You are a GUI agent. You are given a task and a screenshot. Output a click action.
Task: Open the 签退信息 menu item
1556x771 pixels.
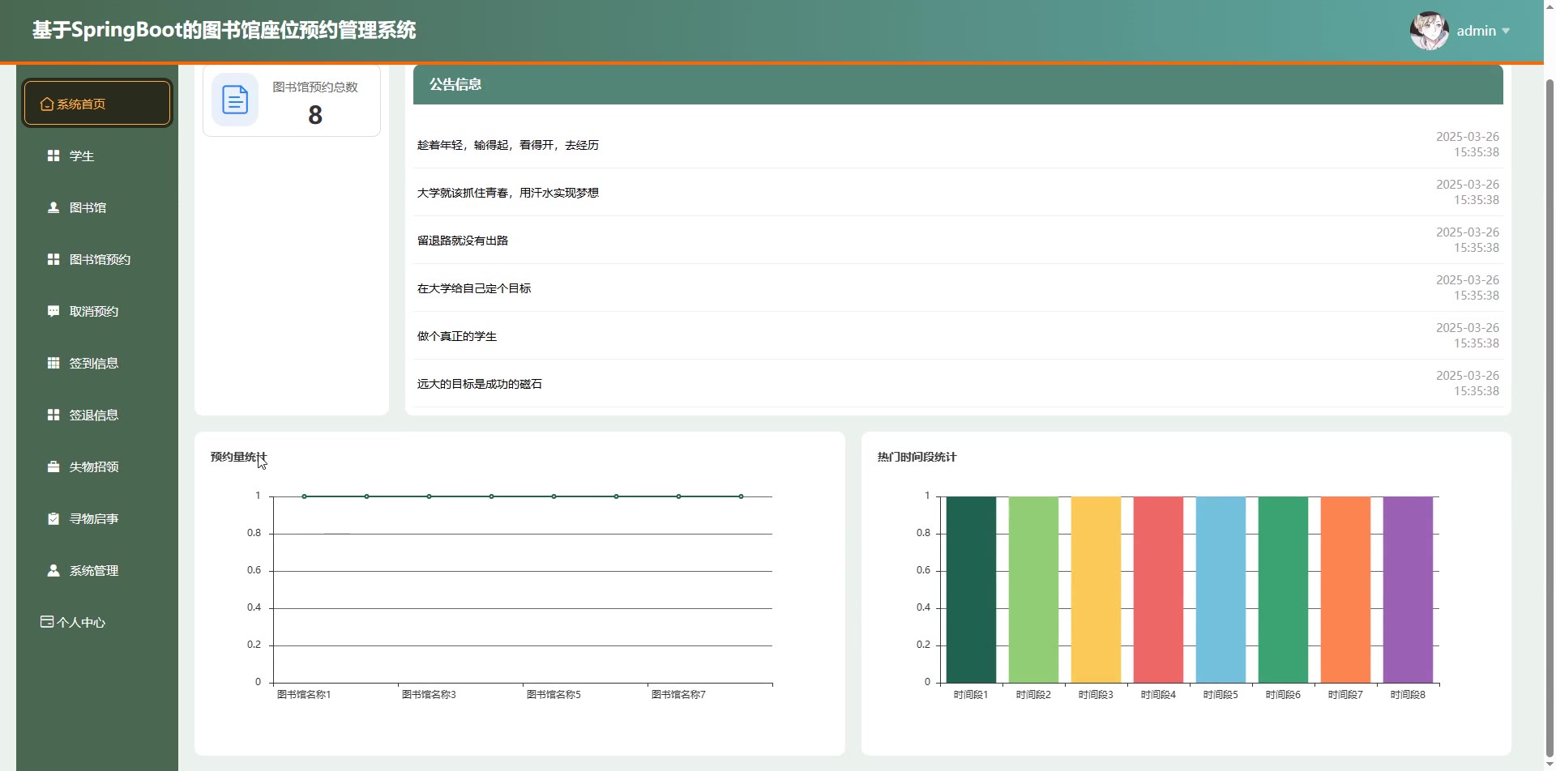tap(94, 415)
